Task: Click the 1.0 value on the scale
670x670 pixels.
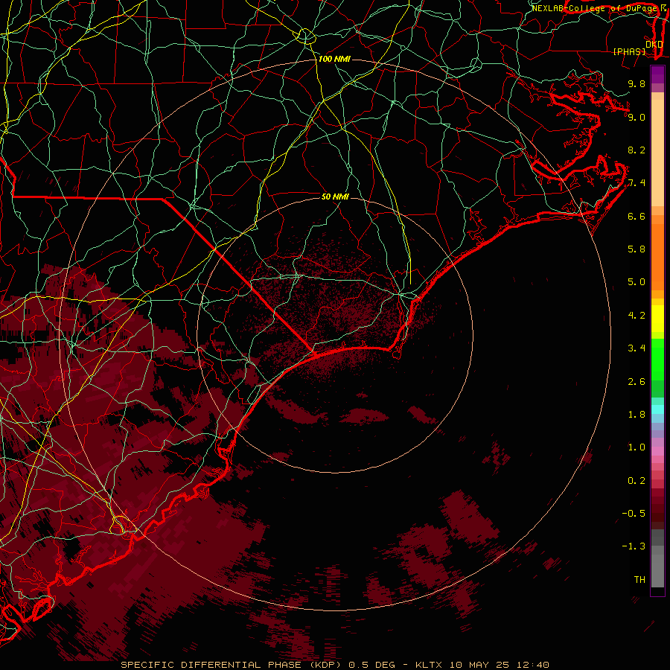Action: click(636, 447)
